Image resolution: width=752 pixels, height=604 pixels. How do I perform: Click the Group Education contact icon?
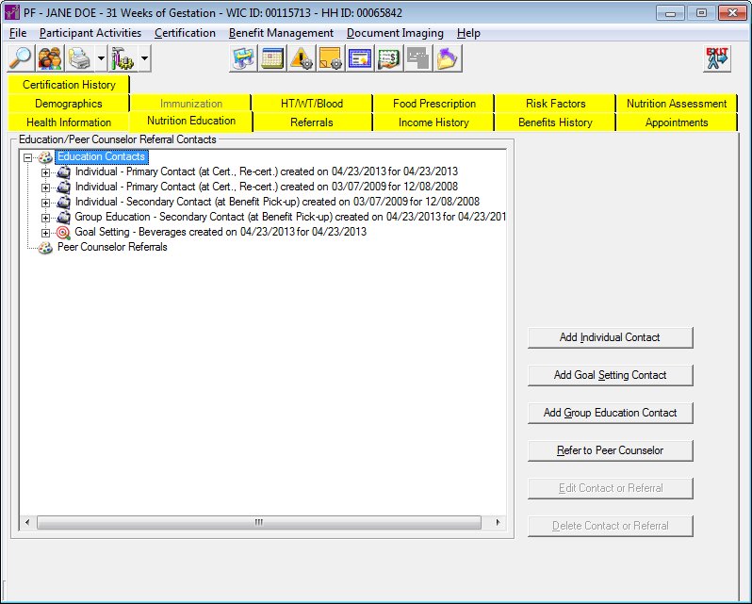[x=63, y=217]
